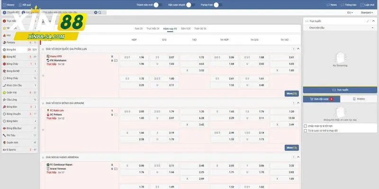
Task: Click More button under Finland league
Action: (291, 94)
